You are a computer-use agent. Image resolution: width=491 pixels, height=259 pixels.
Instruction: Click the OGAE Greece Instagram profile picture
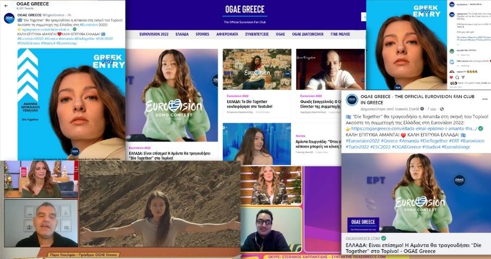451,4
